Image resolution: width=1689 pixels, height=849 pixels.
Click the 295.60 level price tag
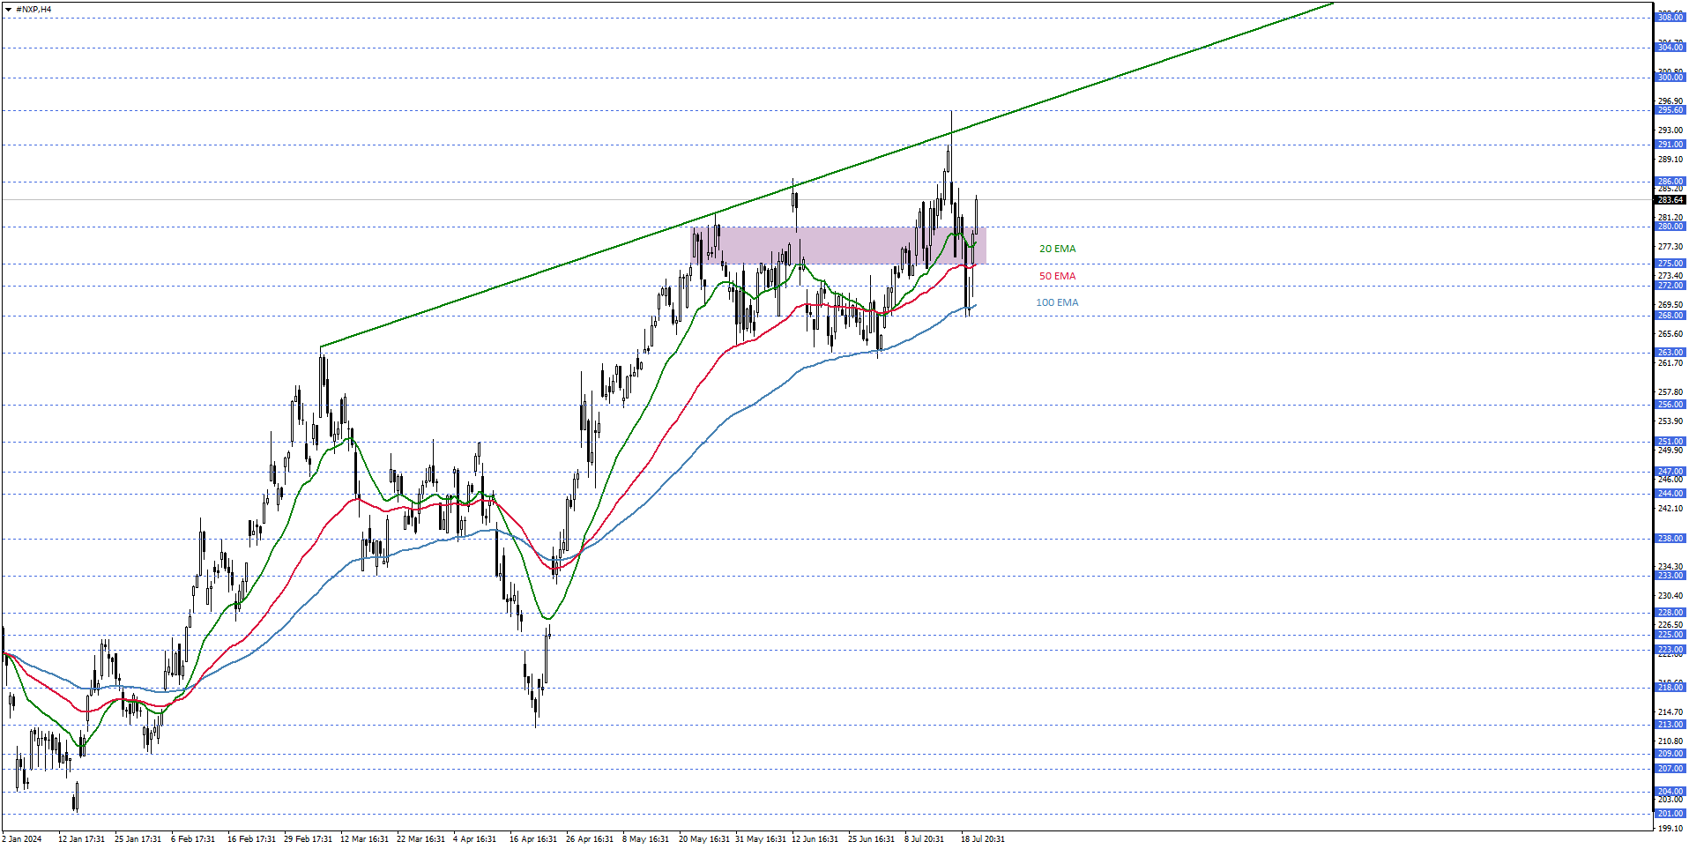(1670, 110)
